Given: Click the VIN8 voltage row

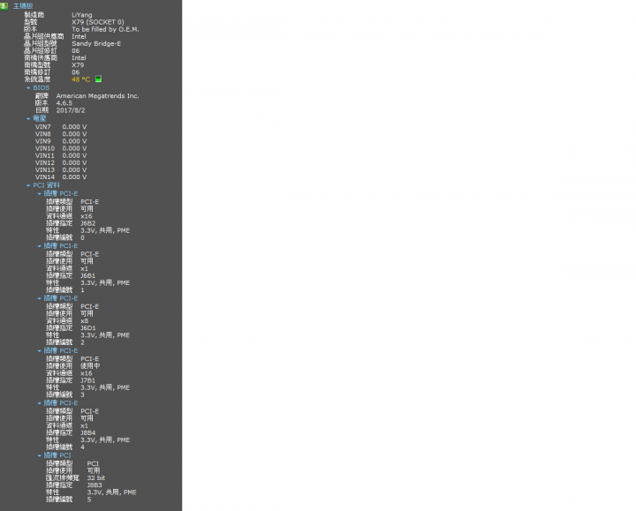Looking at the screenshot, I should (x=61, y=134).
